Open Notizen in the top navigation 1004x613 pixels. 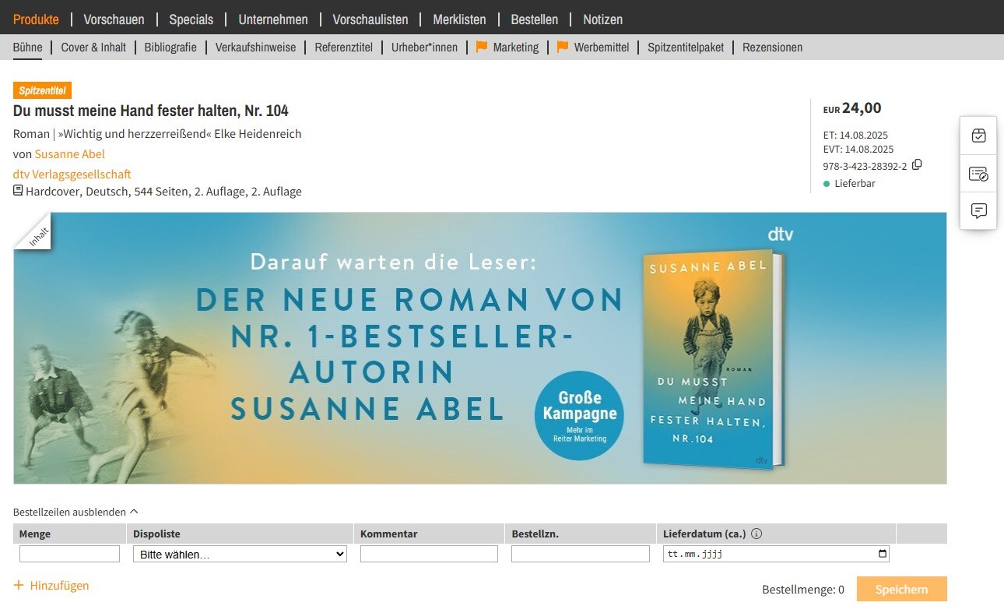(603, 19)
